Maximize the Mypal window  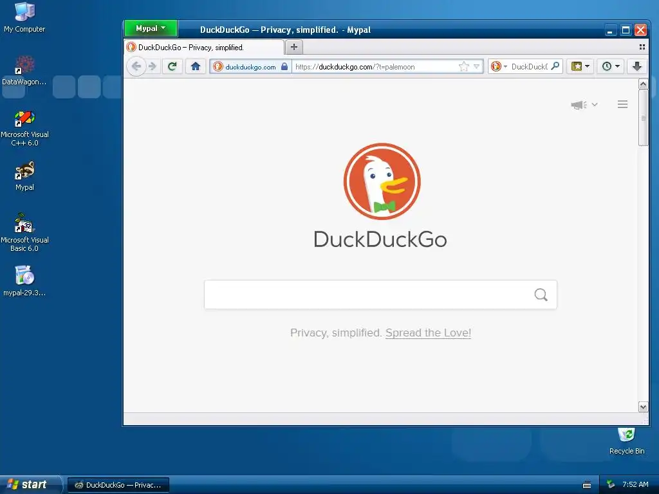coord(626,30)
